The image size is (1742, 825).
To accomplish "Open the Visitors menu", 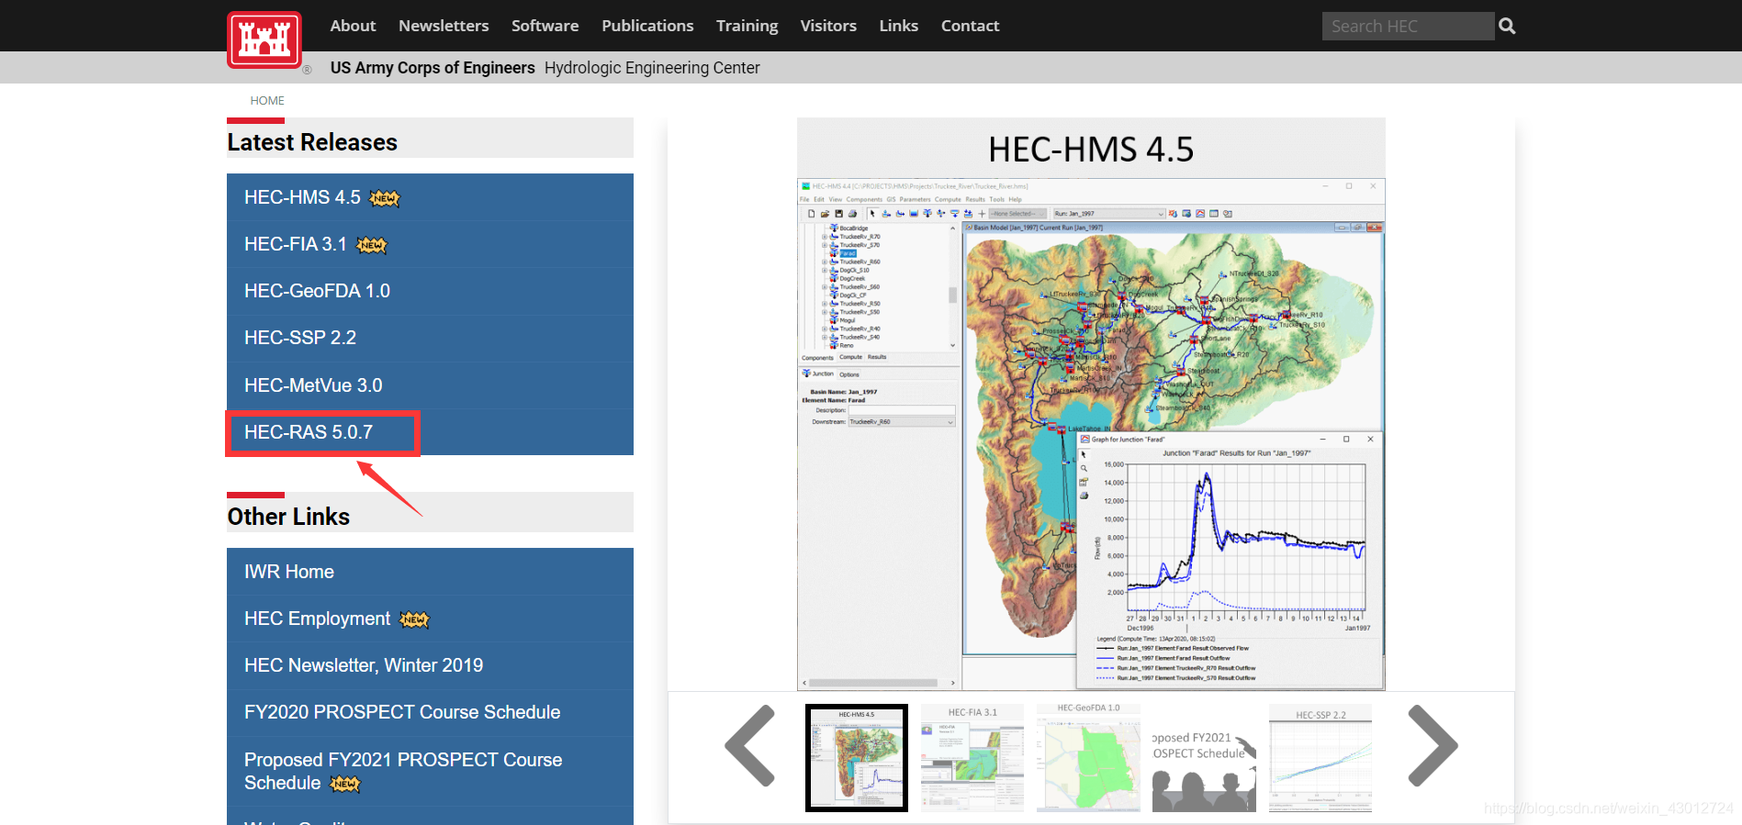I will (828, 26).
